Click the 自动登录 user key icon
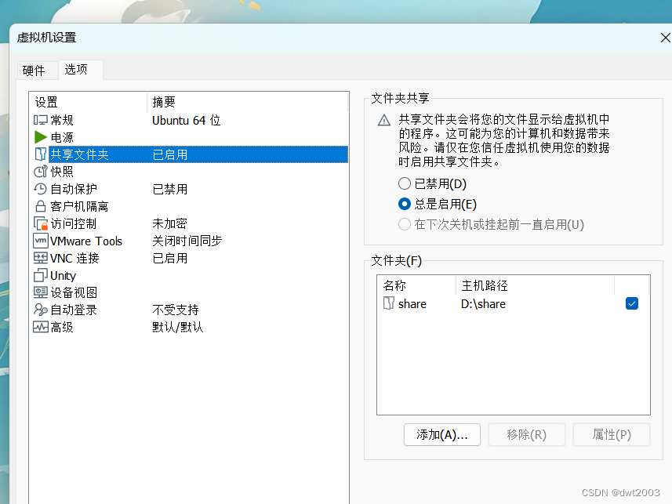The height and width of the screenshot is (504, 672). pos(40,310)
